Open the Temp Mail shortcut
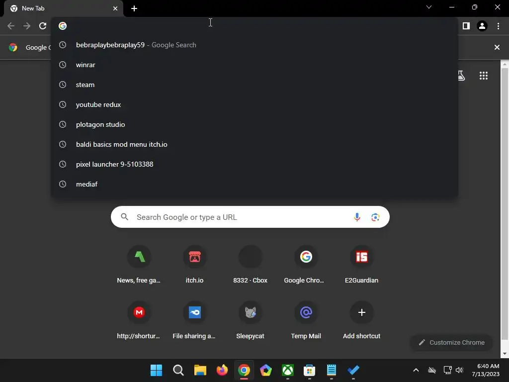Image resolution: width=509 pixels, height=382 pixels. pyautogui.click(x=306, y=321)
